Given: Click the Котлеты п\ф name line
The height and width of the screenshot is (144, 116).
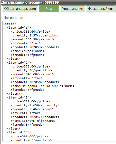Looking at the screenshot, I should [x=33, y=121].
